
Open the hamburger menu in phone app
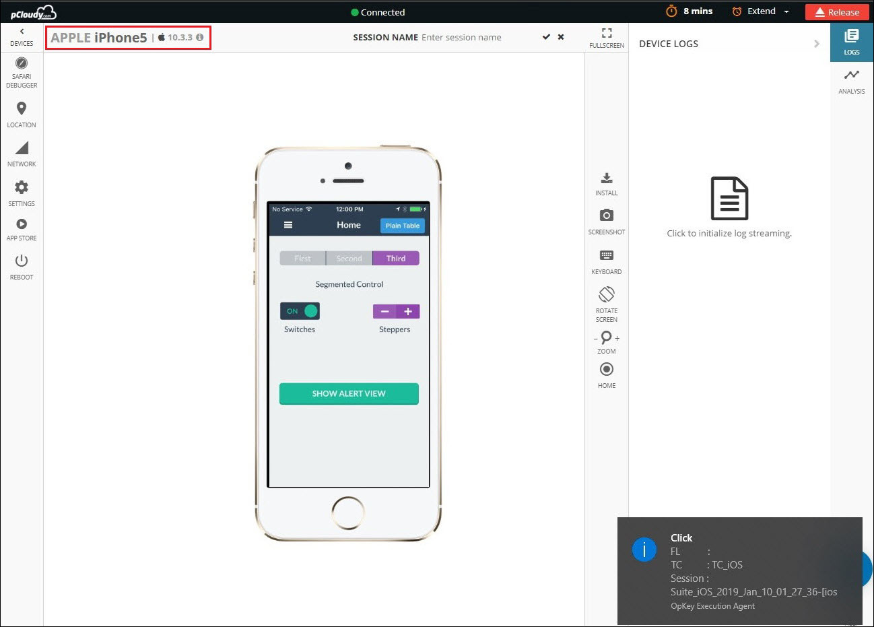[x=288, y=225]
